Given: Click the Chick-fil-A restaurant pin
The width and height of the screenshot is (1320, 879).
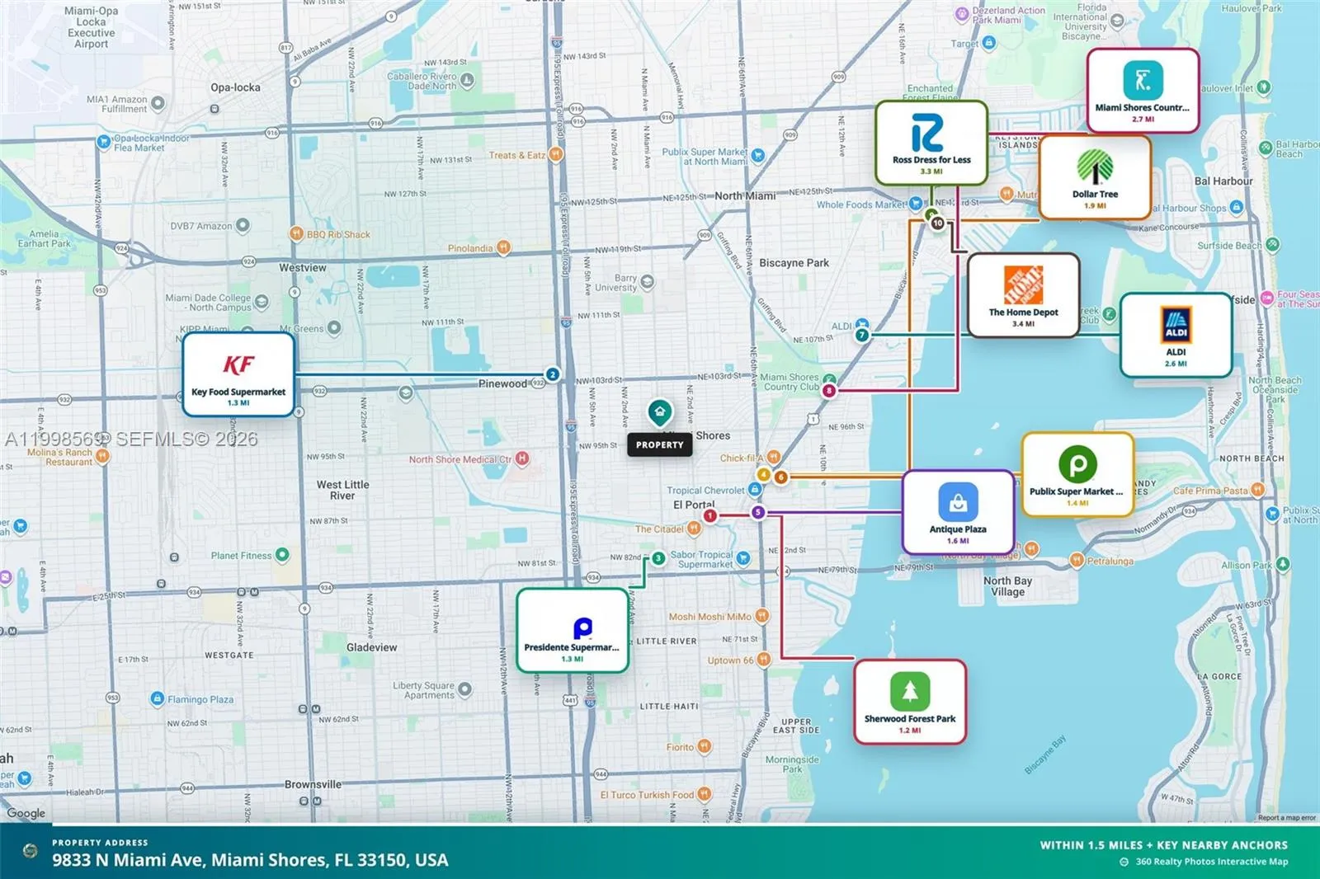Looking at the screenshot, I should (x=773, y=457).
